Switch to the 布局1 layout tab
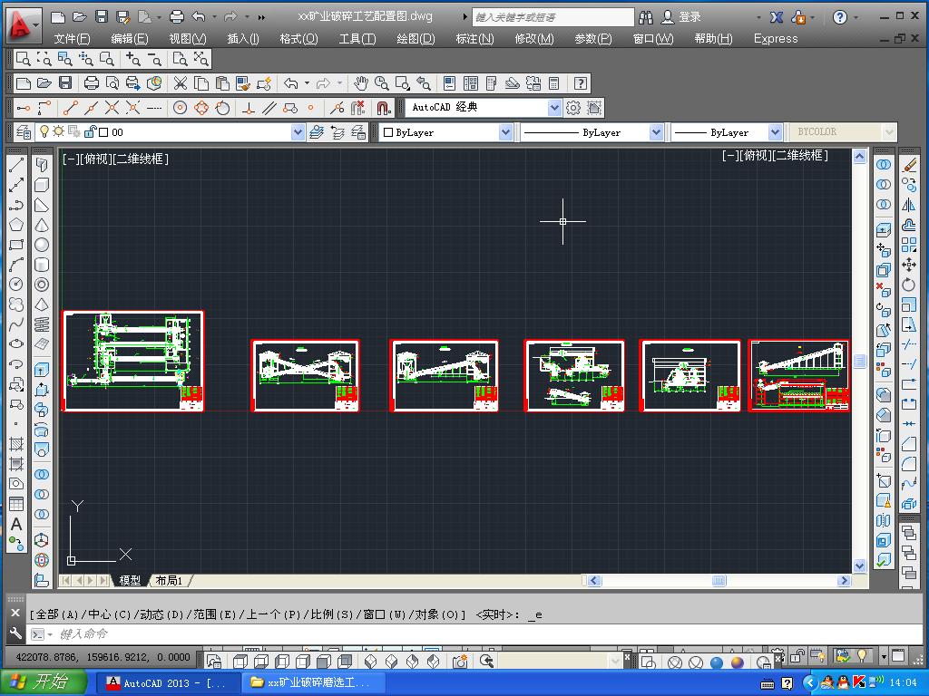The image size is (929, 696). 169,581
